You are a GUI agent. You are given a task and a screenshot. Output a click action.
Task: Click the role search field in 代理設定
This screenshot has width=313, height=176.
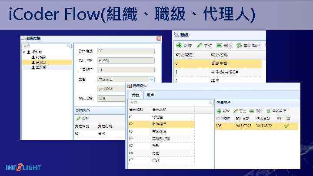point(171,103)
